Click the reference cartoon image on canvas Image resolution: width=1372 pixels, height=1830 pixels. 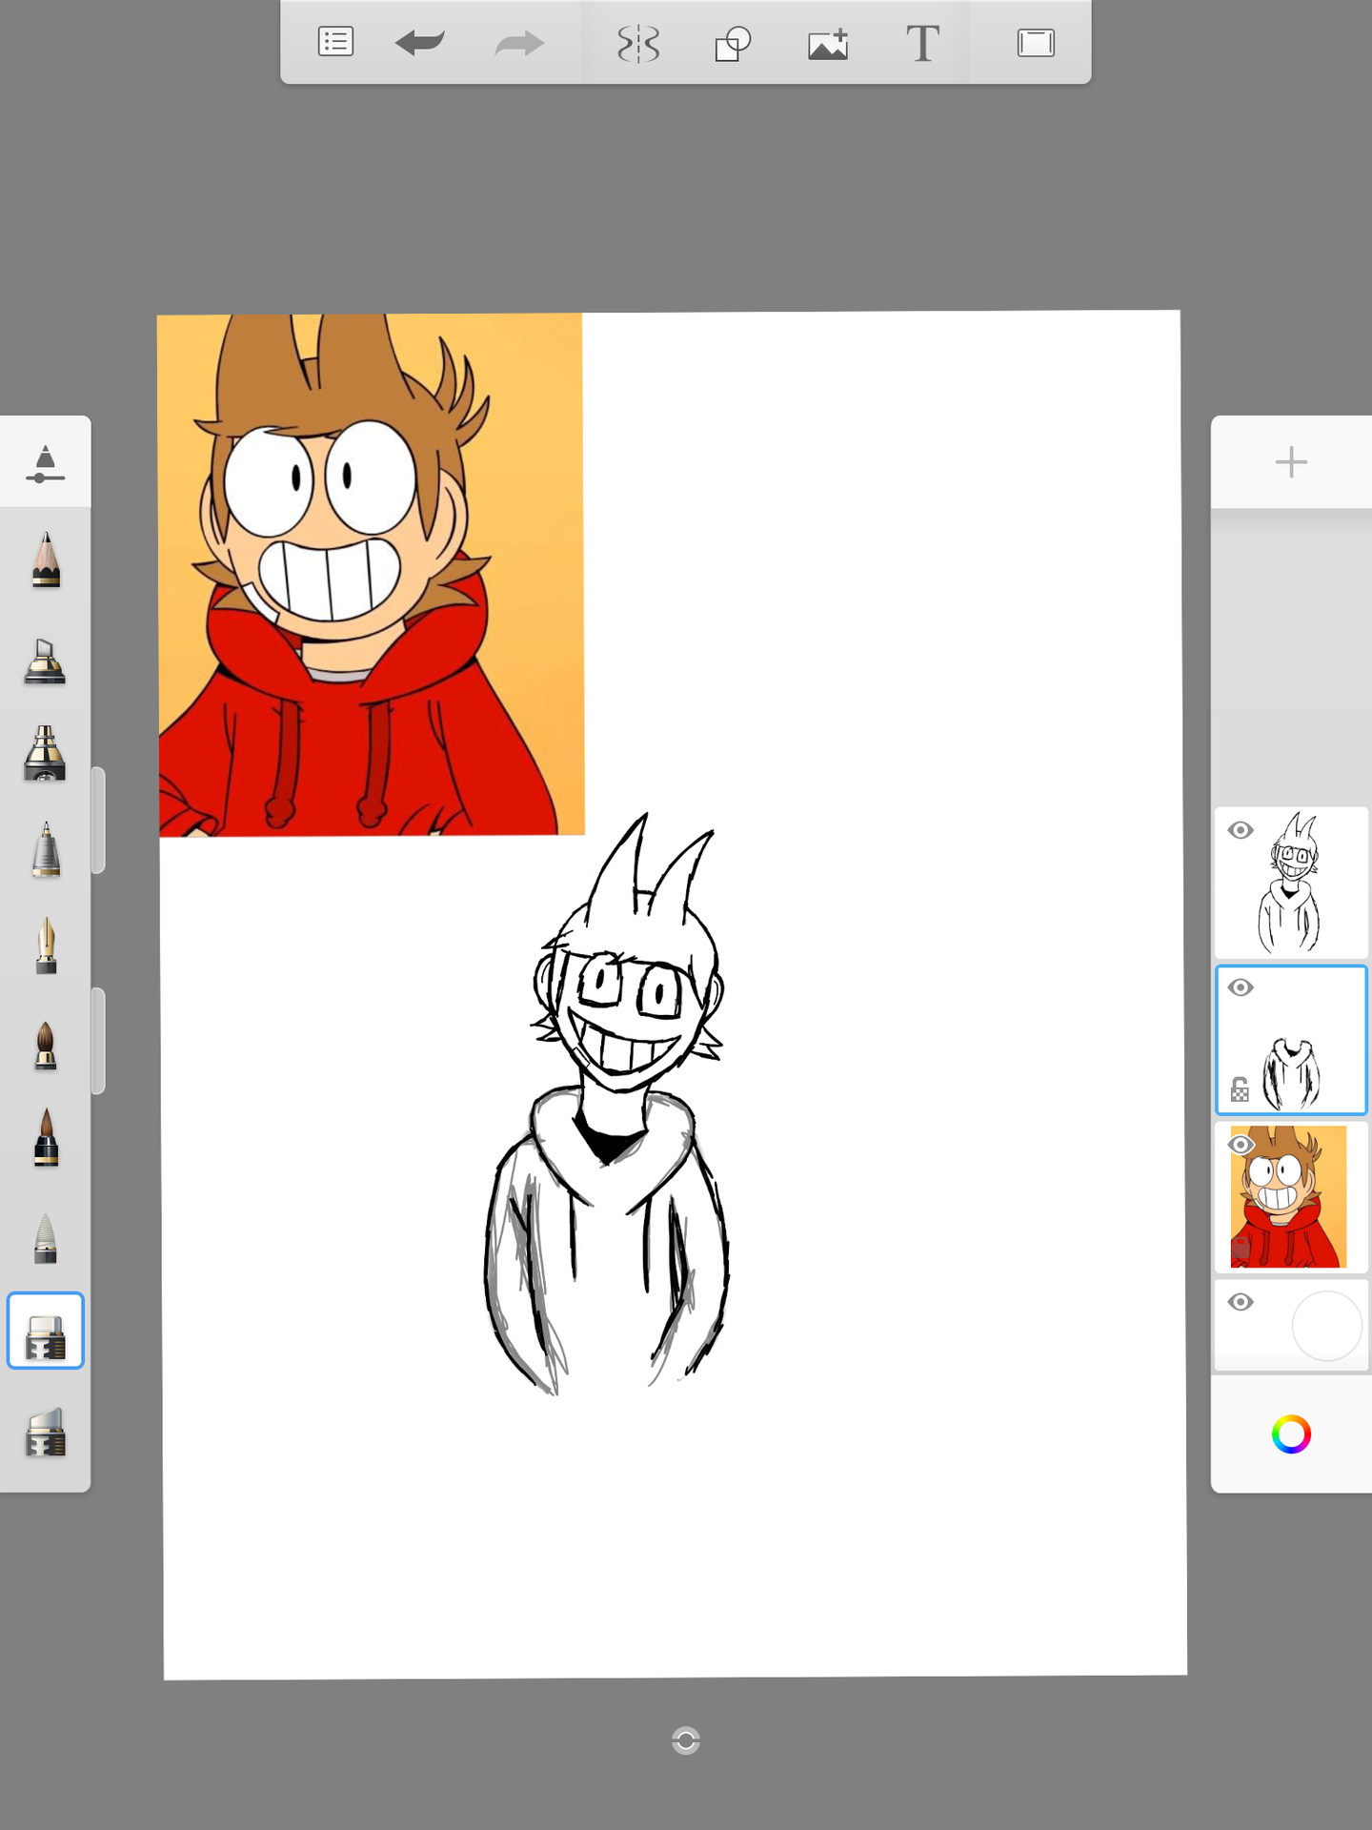point(371,575)
